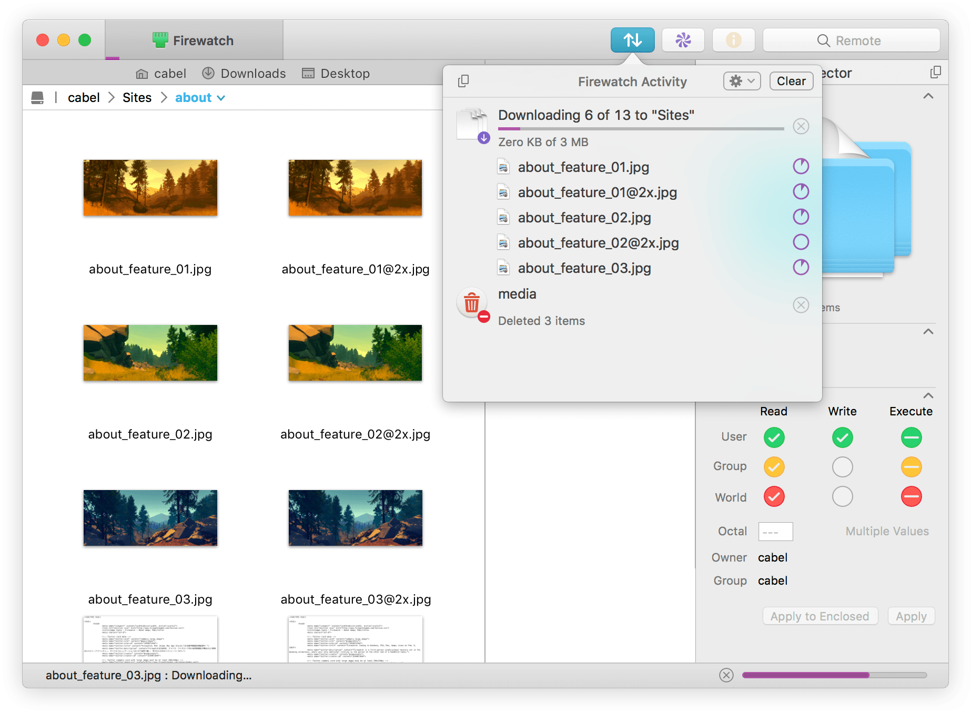971x713 pixels.
Task: Click "Zero KB of 3 MB" status text
Action: click(x=543, y=142)
